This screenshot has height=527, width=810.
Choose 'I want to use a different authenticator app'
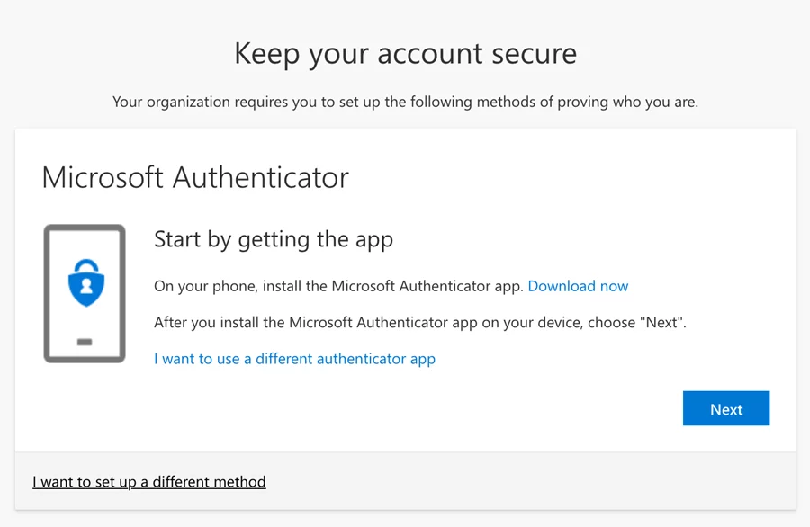point(294,358)
